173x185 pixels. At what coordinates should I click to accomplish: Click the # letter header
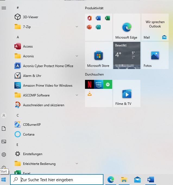click(x=18, y=8)
